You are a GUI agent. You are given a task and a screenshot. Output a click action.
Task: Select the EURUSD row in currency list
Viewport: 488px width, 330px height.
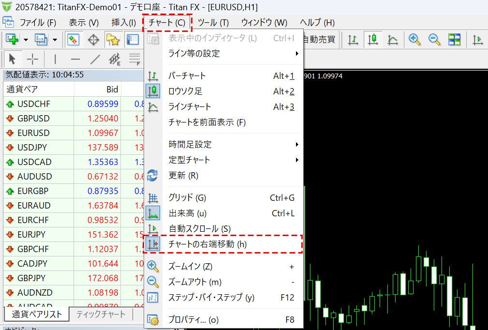point(33,133)
